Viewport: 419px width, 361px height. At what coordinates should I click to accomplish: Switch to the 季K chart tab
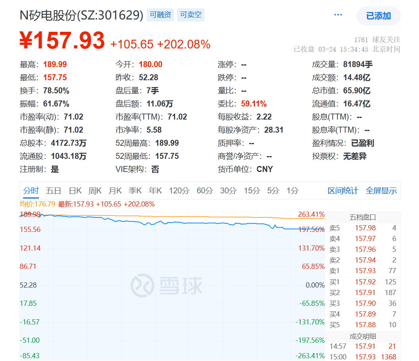[135, 191]
